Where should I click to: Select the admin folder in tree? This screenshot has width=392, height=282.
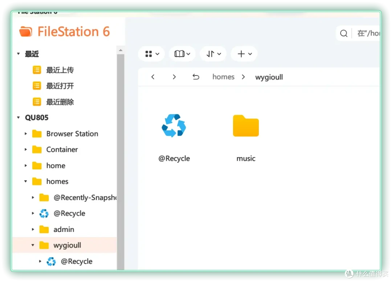64,229
